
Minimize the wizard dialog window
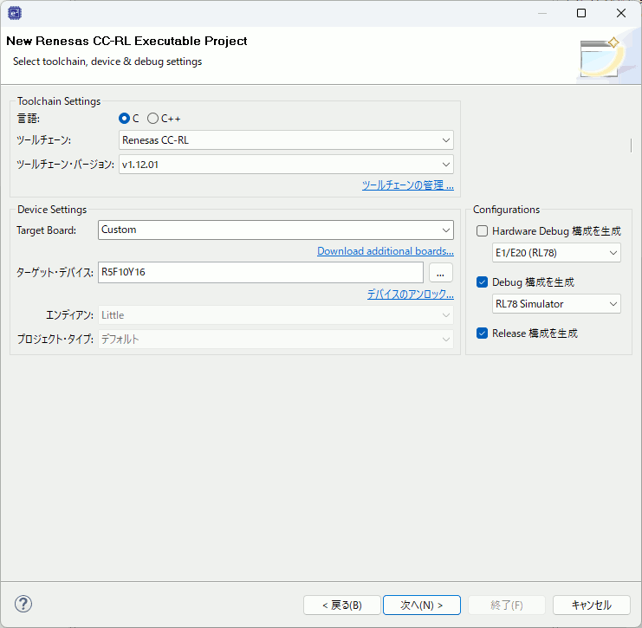(542, 13)
